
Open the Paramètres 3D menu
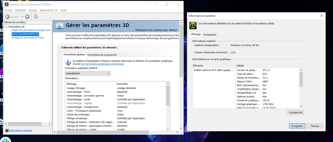[x=49, y=10]
